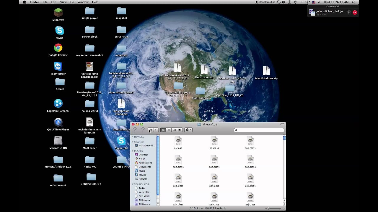The height and width of the screenshot is (212, 378).
Task: Collapse the SEARCH FOR sidebar section
Action: point(133,184)
